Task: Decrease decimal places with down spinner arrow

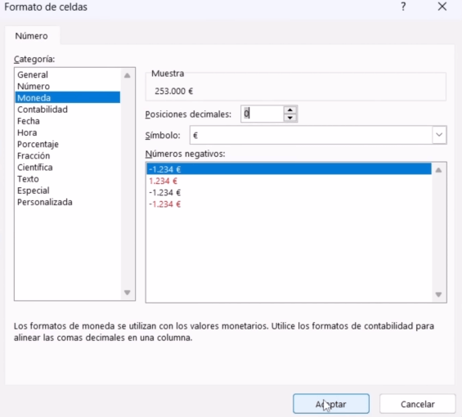Action: click(290, 118)
